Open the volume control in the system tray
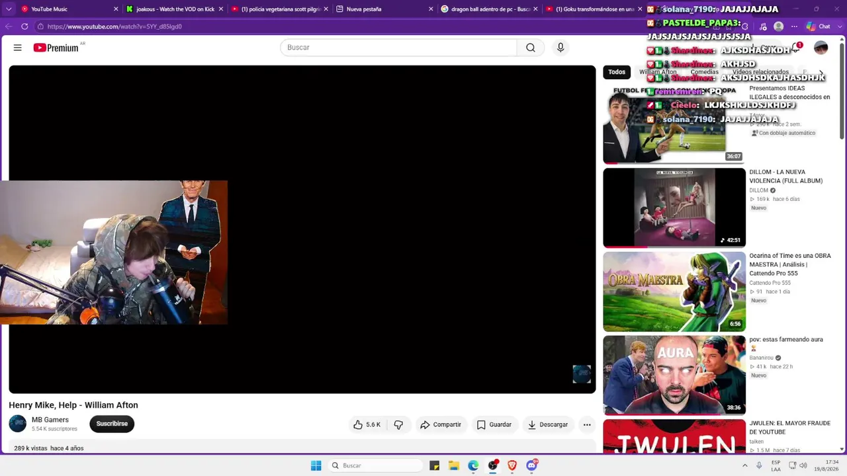 [803, 465]
